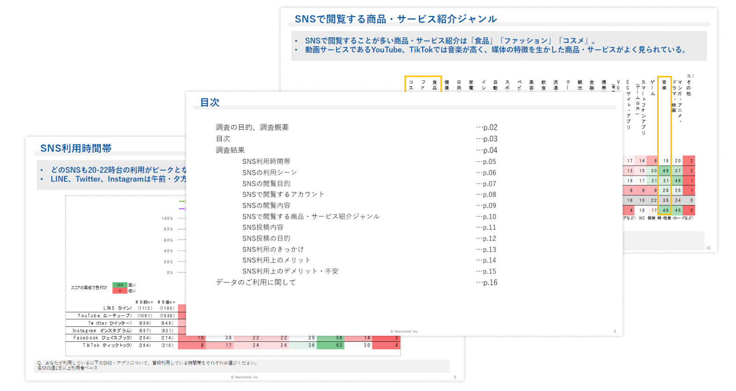Image resolution: width=736 pixels, height=391 pixels.
Task: Click page number 10 on the genre slide
Action: (x=708, y=248)
